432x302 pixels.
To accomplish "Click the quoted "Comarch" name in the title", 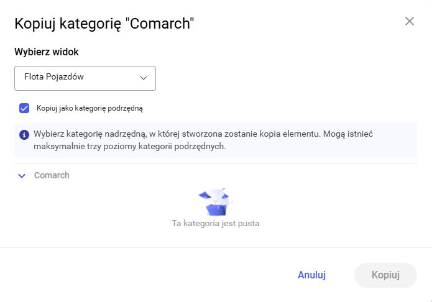I will (160, 24).
